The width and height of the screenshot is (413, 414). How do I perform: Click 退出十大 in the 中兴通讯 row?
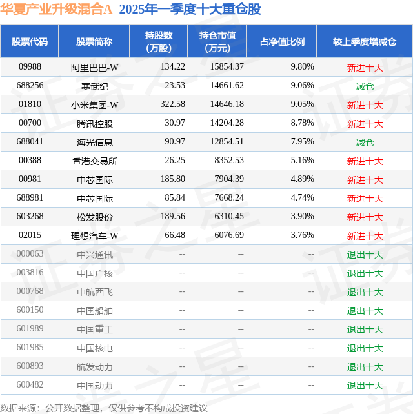click(365, 255)
